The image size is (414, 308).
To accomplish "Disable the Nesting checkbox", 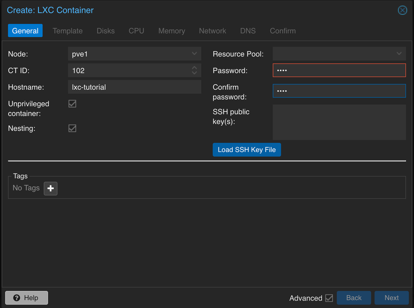I will coord(72,128).
